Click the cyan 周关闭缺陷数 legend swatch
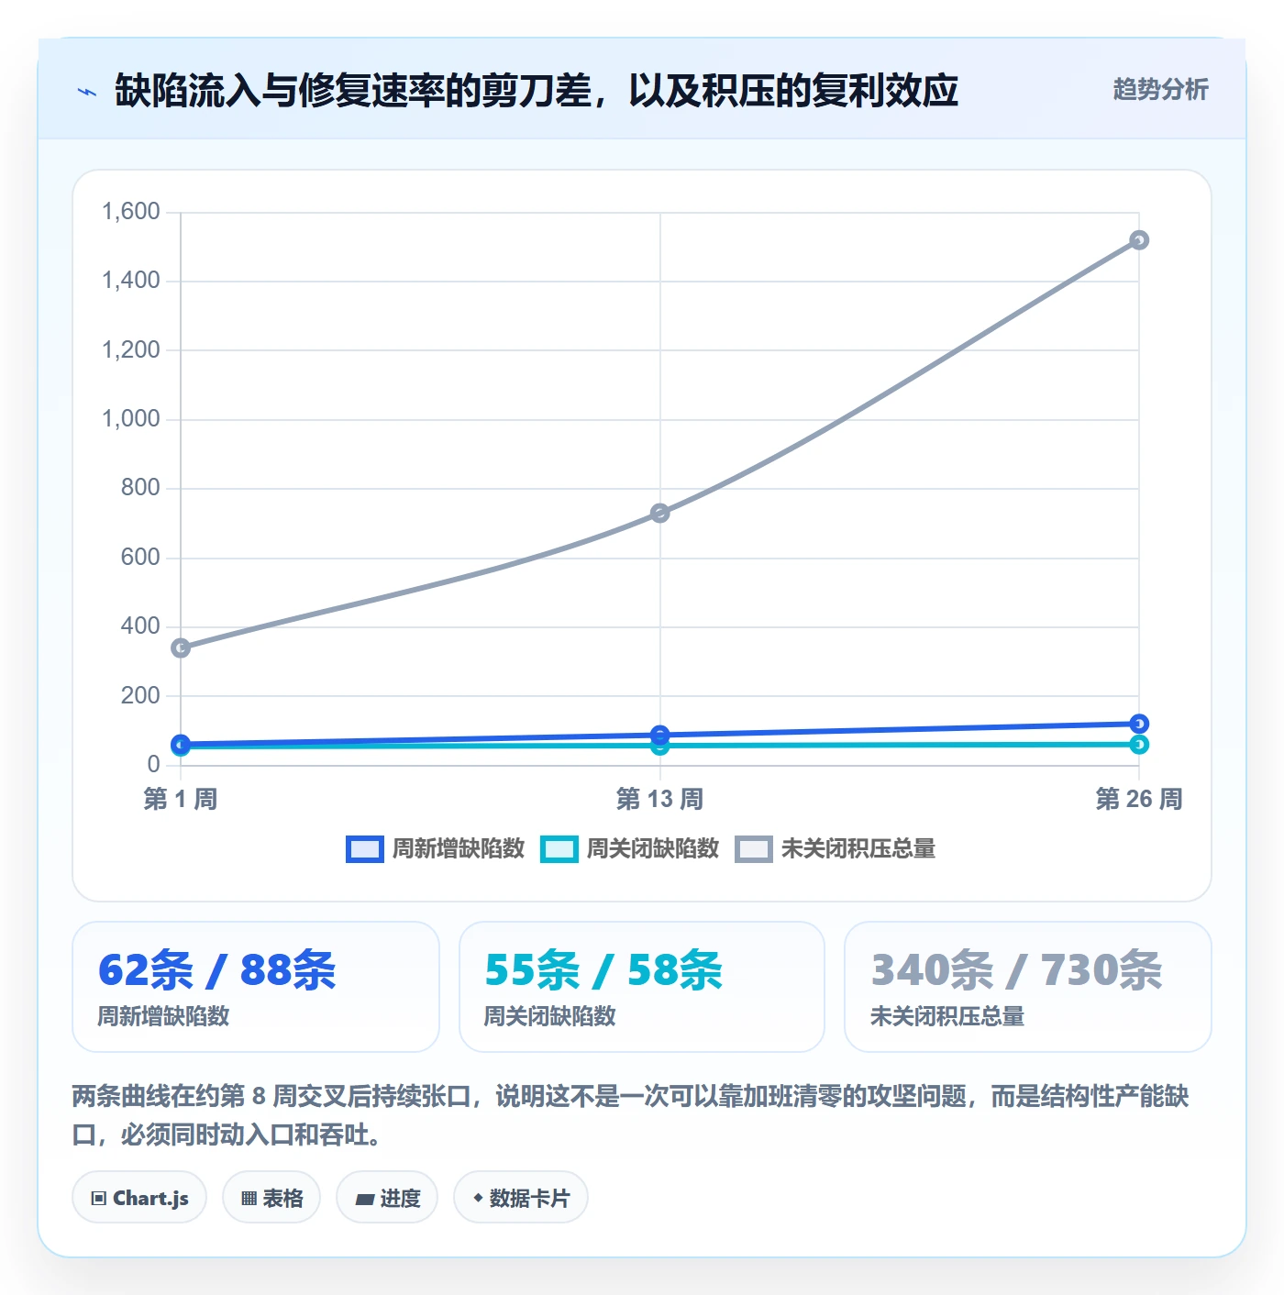This screenshot has width=1284, height=1295. 559,849
